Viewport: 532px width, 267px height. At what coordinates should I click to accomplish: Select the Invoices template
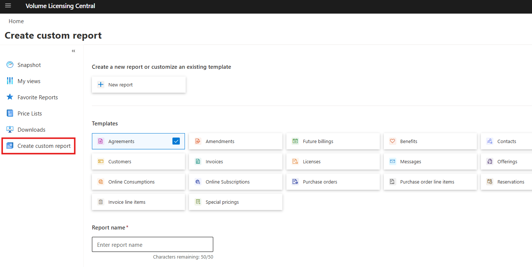point(235,161)
